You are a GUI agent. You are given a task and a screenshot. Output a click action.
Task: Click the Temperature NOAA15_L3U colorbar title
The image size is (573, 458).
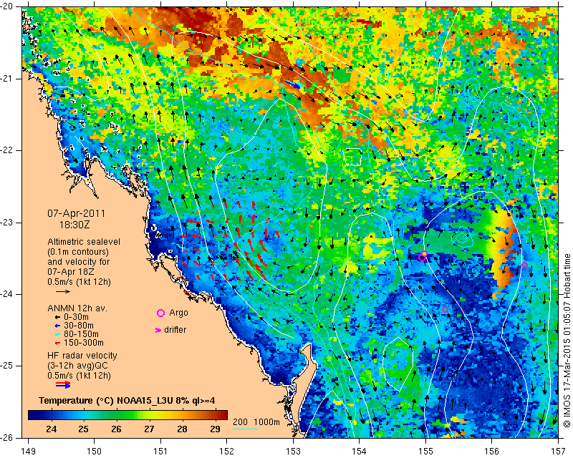coord(127,401)
